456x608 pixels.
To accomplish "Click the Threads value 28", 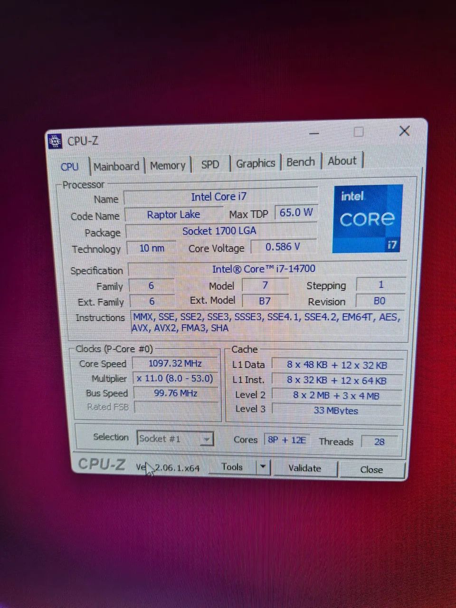I will pyautogui.click(x=380, y=442).
